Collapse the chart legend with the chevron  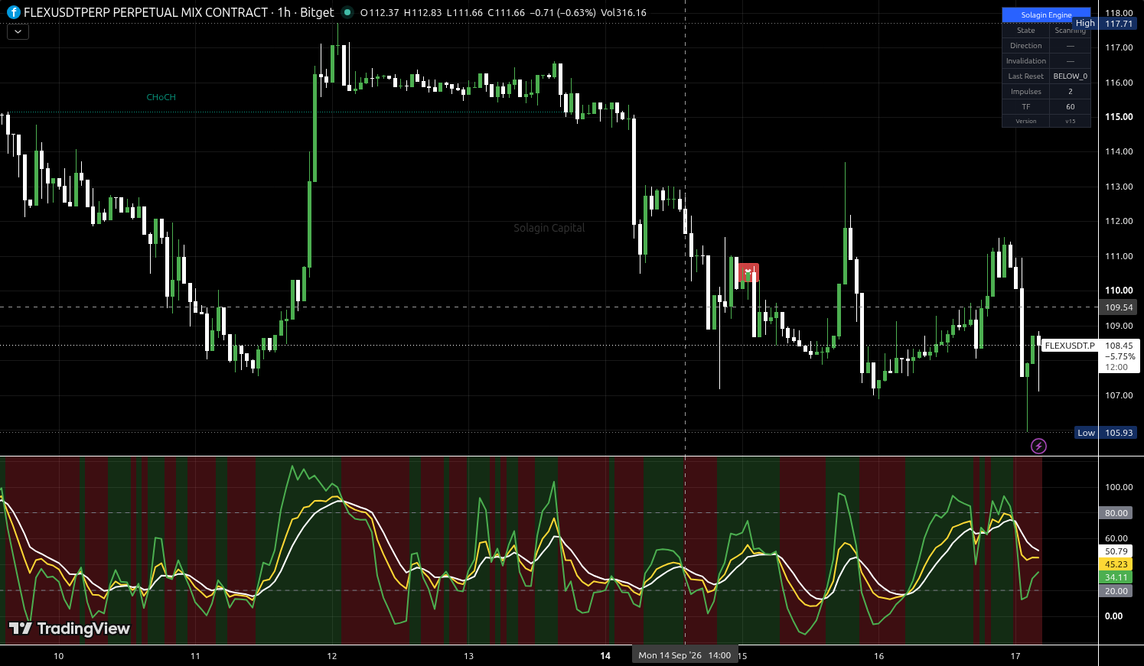tap(18, 32)
